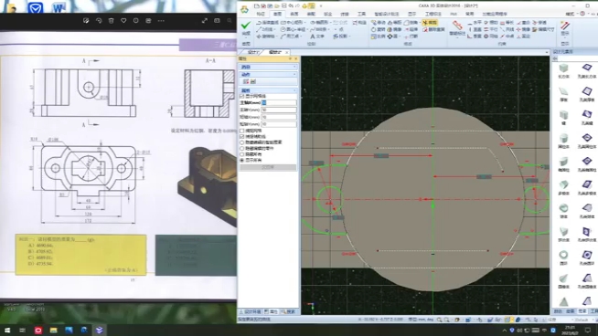Switch to the 设计1 document tab
598x336 pixels.
coord(253,52)
